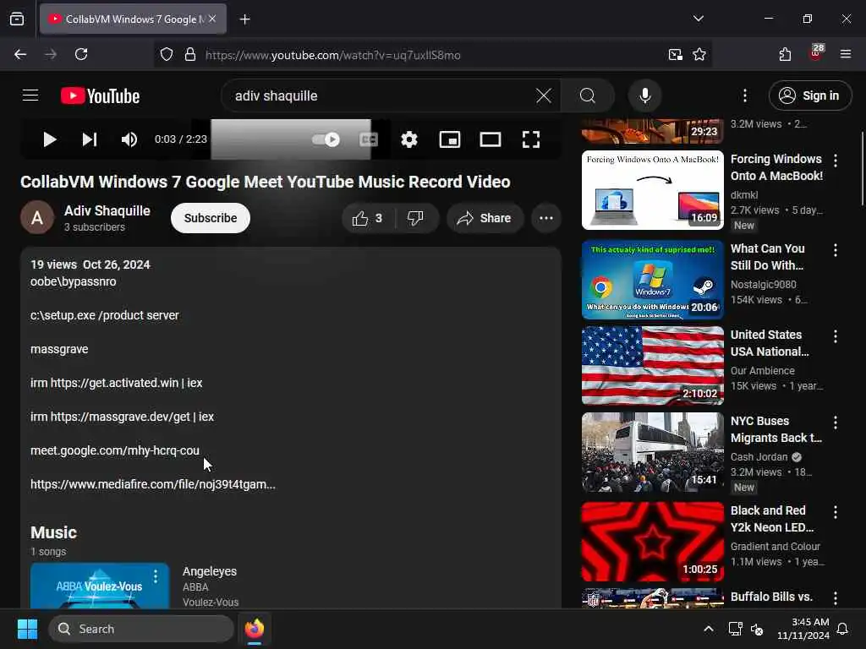Go to YouTube home logo
Image resolution: width=866 pixels, height=649 pixels.
(x=100, y=95)
